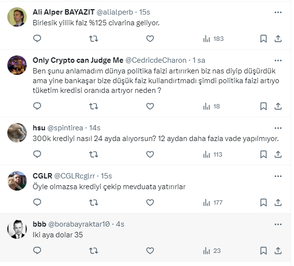
Task: Open bbb's profile avatar photo
Action: (x=17, y=229)
